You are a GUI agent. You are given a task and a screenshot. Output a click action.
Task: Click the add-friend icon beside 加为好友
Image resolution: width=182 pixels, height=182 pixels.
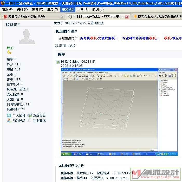pos(9,120)
